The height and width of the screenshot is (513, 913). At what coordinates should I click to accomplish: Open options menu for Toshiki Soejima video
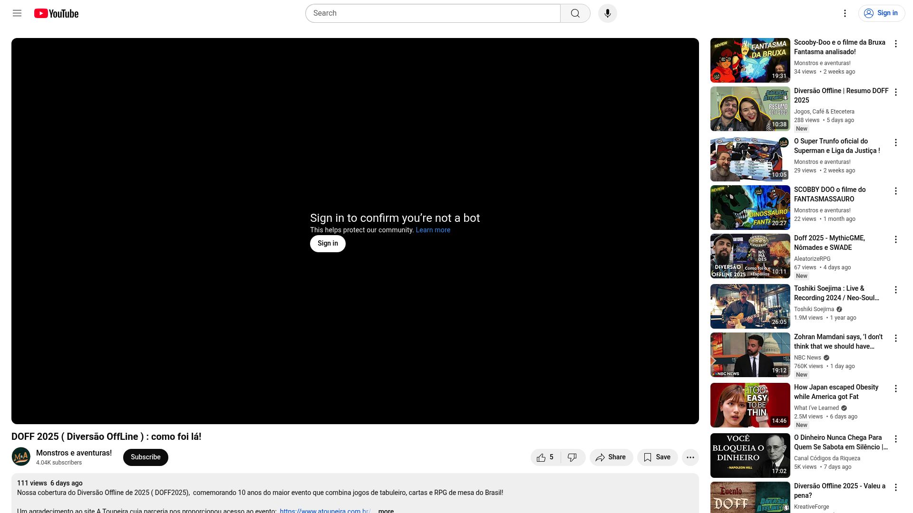click(x=895, y=290)
